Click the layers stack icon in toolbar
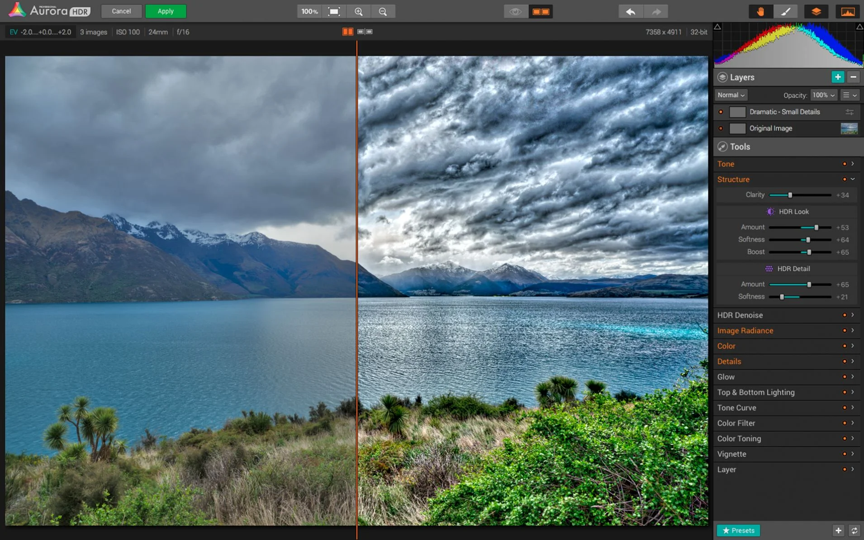This screenshot has width=864, height=540. (x=816, y=11)
